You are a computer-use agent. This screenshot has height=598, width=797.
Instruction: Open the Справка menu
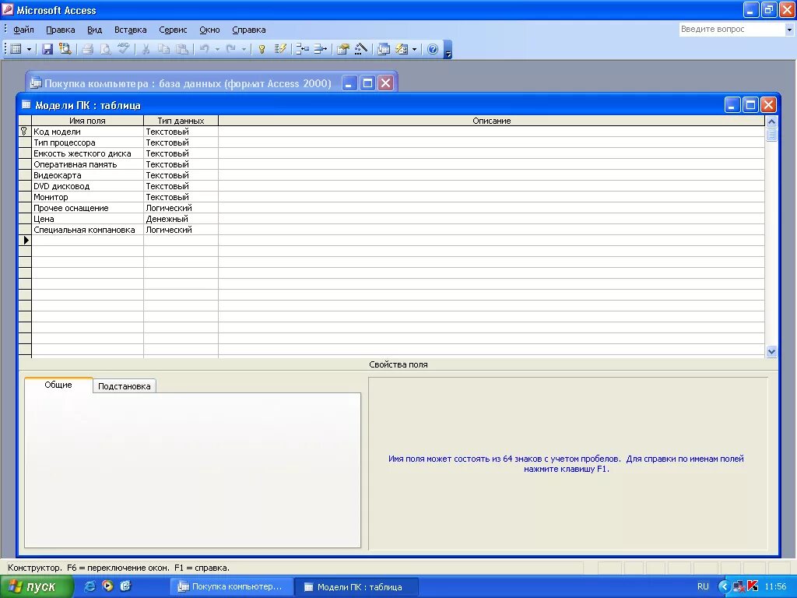pyautogui.click(x=248, y=30)
